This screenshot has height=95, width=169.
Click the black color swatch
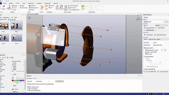click(x=12, y=80)
